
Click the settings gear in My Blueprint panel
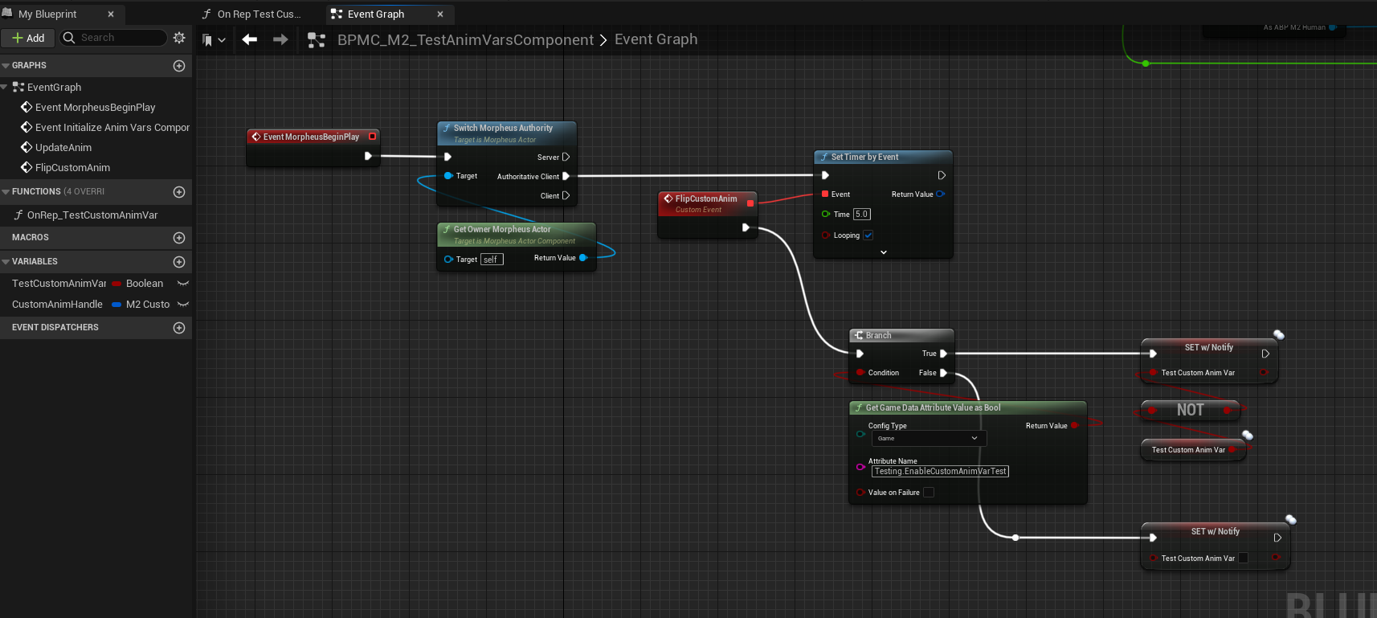coord(179,38)
